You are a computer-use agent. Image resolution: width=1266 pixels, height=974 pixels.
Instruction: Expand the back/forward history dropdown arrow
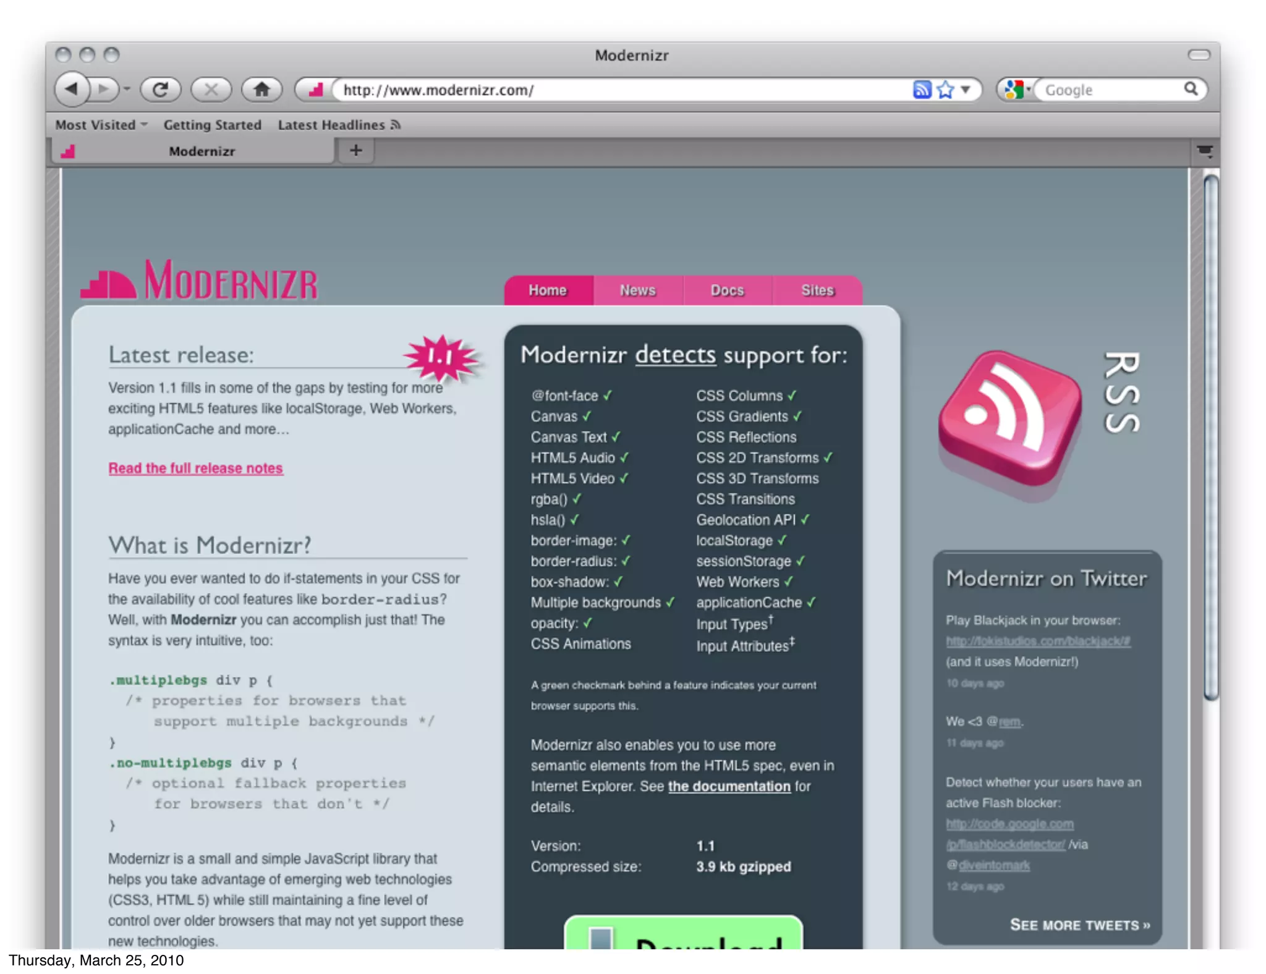[127, 90]
